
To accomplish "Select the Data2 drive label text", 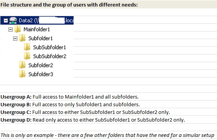I will pyautogui.click(x=46, y=20).
